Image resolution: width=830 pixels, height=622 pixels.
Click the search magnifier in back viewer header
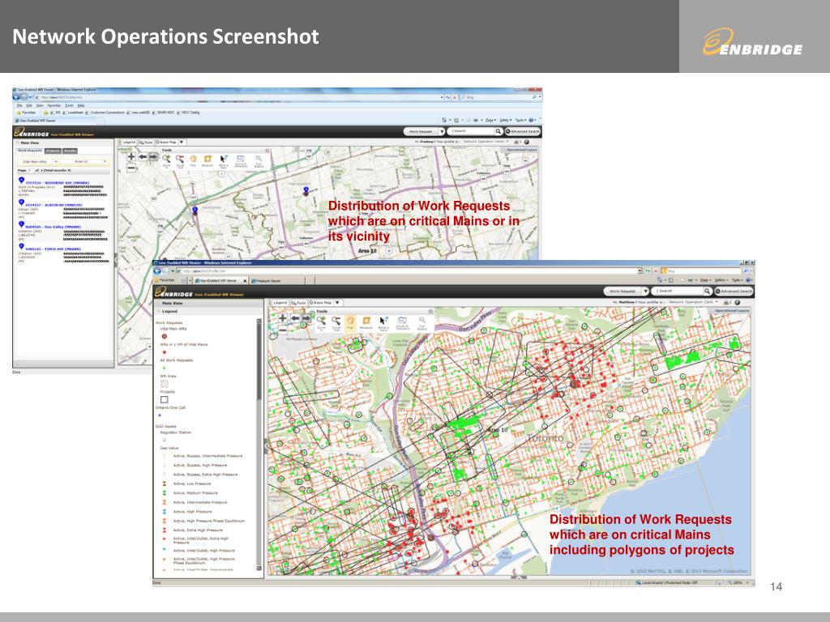(x=498, y=131)
